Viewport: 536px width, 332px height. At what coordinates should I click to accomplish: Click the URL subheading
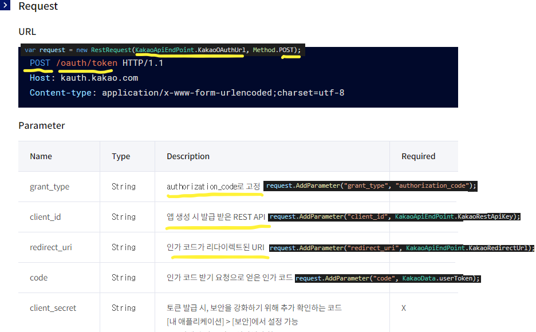(x=27, y=31)
